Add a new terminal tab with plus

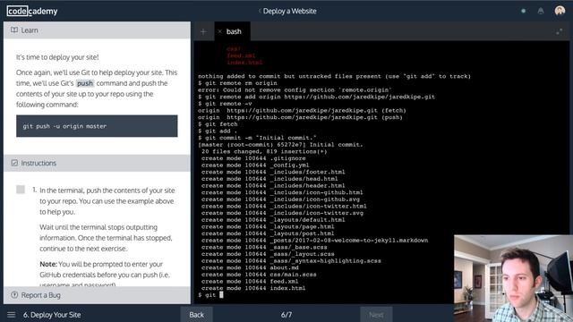tap(203, 32)
